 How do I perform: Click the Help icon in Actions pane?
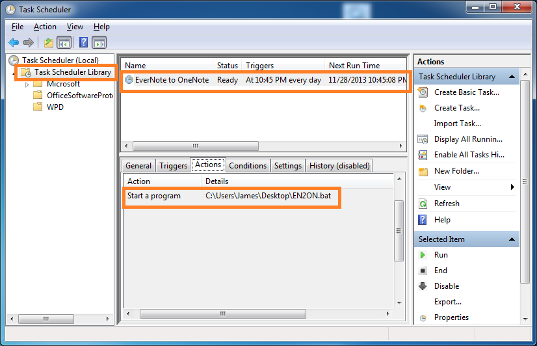(x=423, y=220)
